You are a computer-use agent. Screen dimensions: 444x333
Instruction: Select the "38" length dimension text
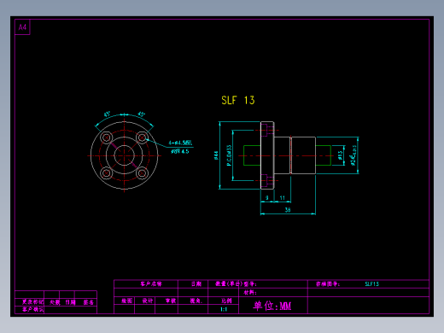[x=288, y=210]
